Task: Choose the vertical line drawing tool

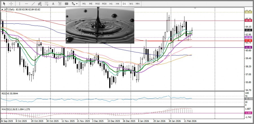Action: coord(20,4)
